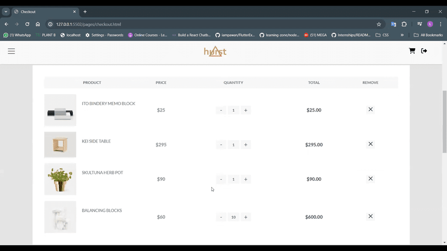Reload the checkout page

pos(28,24)
